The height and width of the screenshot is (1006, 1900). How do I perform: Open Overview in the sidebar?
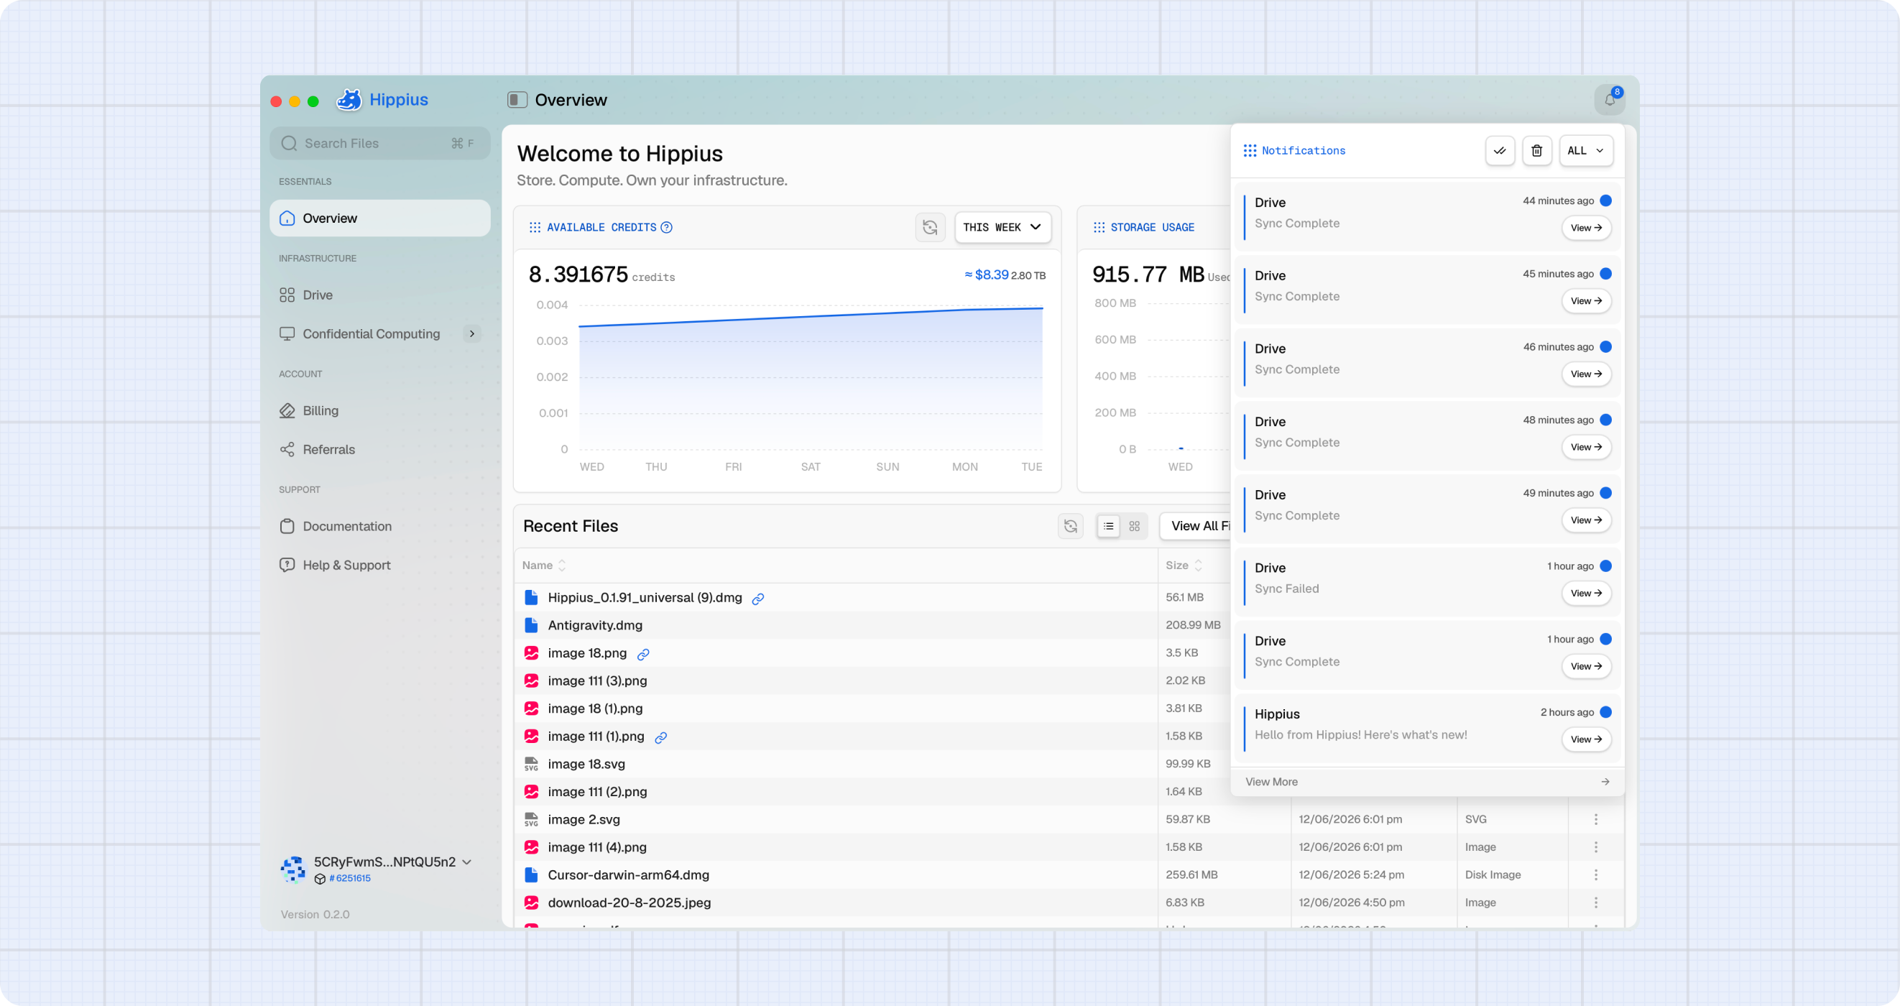pyautogui.click(x=380, y=218)
